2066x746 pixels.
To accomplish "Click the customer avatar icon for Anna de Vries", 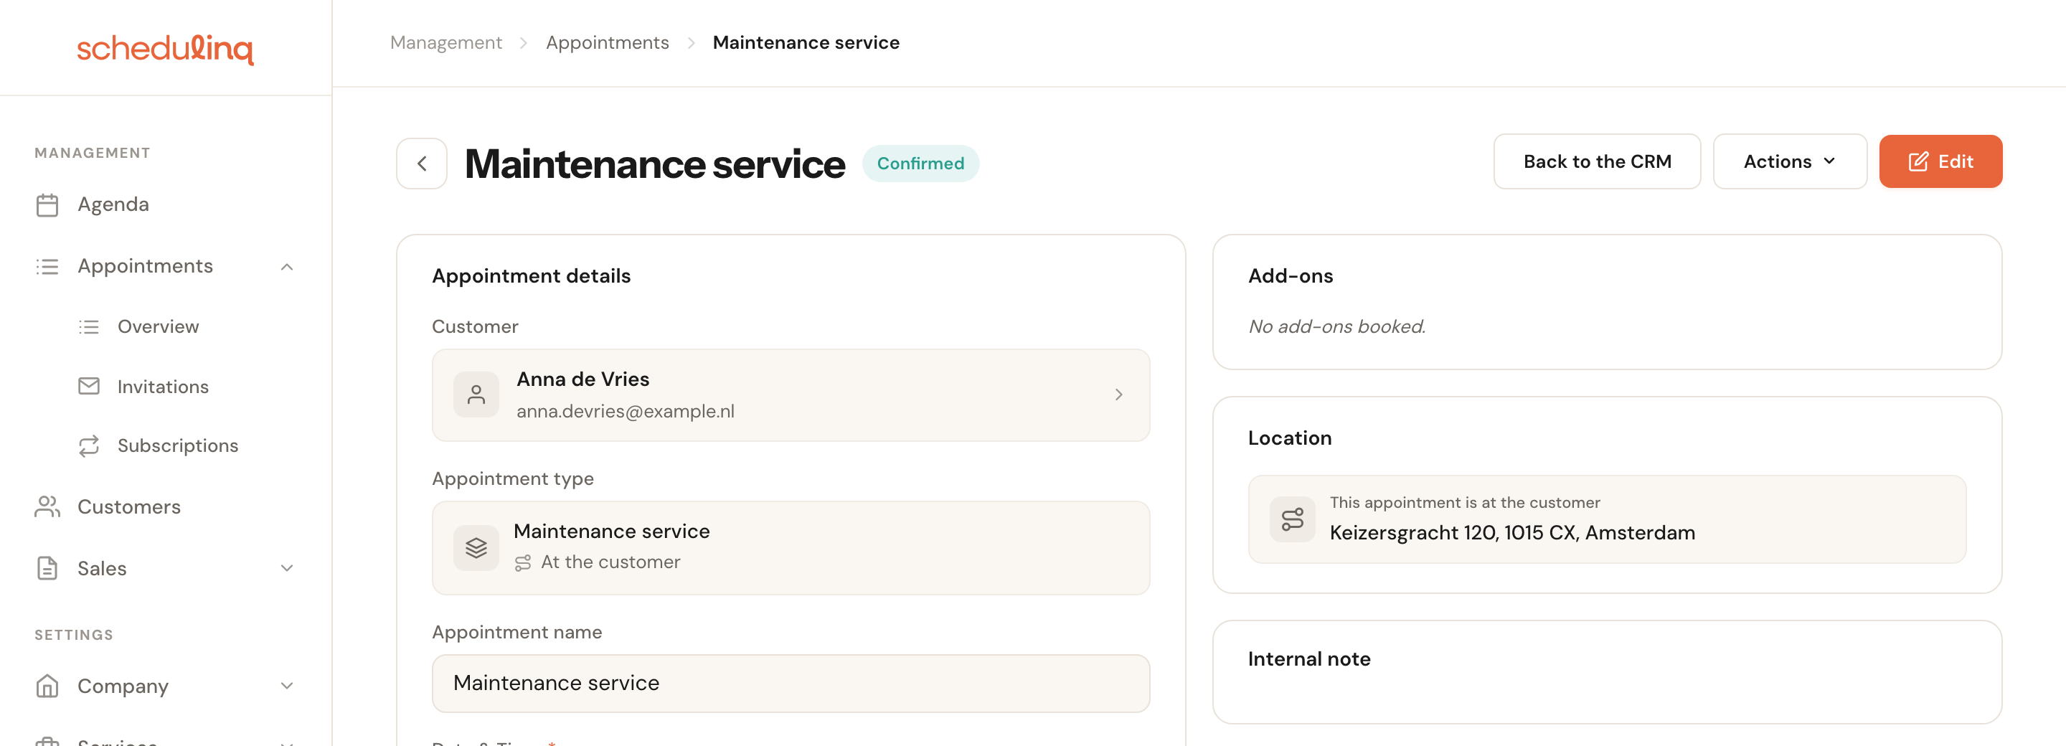I will point(476,395).
